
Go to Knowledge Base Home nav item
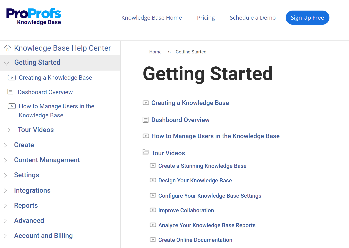[x=152, y=18]
